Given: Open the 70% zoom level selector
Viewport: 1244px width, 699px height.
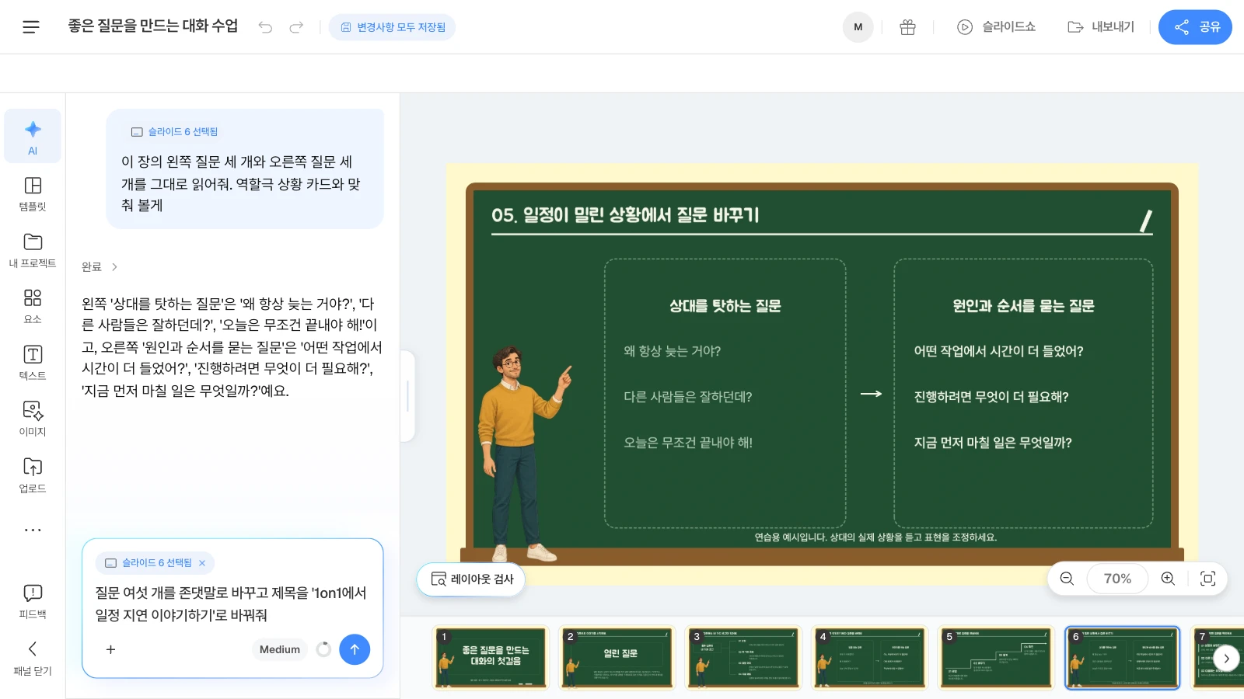Looking at the screenshot, I should [x=1117, y=579].
